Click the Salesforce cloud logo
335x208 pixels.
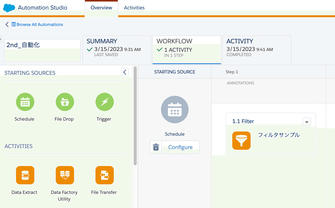click(x=9, y=8)
